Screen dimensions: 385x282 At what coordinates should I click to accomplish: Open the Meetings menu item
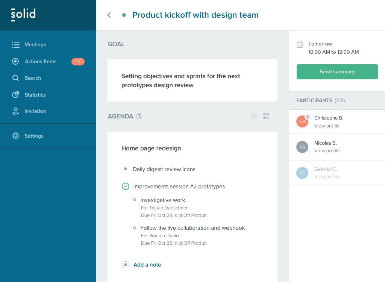[35, 44]
